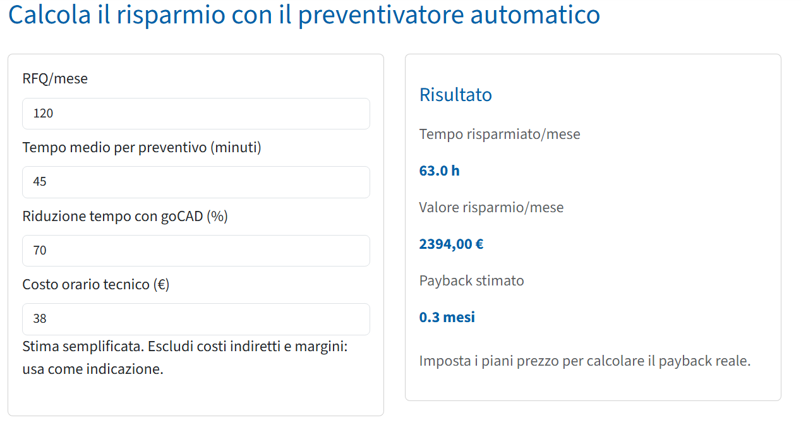Click the Costo orario tecnico input box
The height and width of the screenshot is (432, 801).
[196, 319]
